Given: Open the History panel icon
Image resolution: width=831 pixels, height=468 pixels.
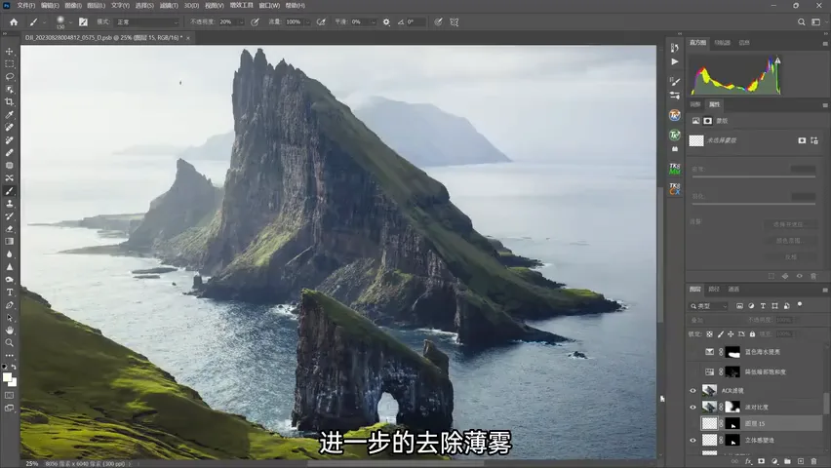Looking at the screenshot, I should click(675, 48).
